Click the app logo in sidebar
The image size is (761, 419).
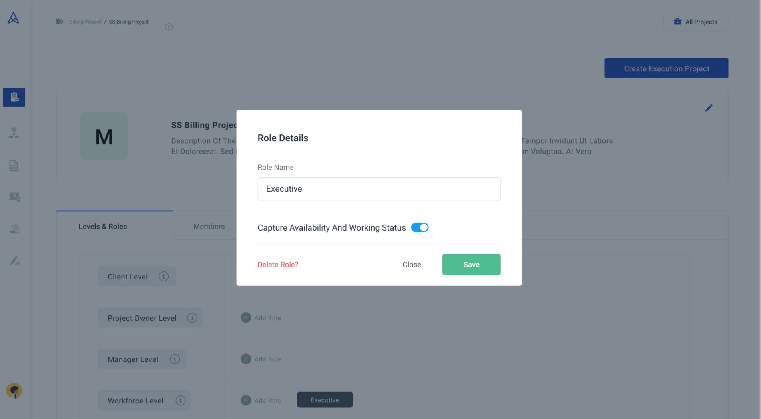point(13,18)
